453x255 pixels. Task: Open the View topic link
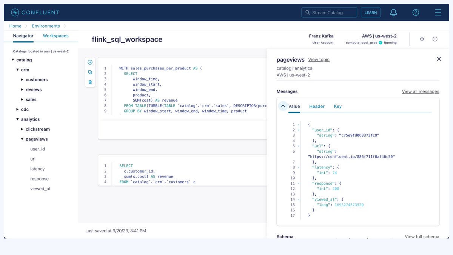point(319,60)
